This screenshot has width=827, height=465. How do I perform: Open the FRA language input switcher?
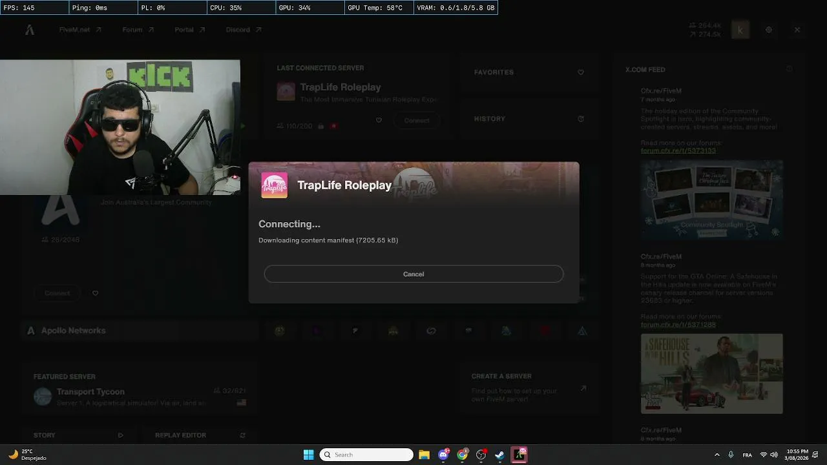pos(748,455)
